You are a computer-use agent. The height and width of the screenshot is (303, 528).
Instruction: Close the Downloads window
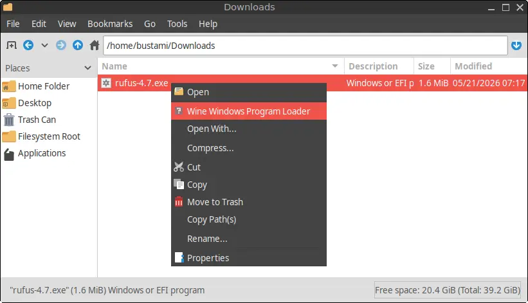(x=520, y=8)
